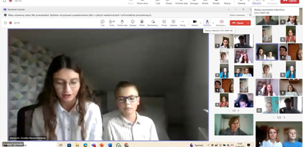Toggle Kamera in the shared meeting toolbar
This screenshot has width=303, height=147.
(x=194, y=22)
